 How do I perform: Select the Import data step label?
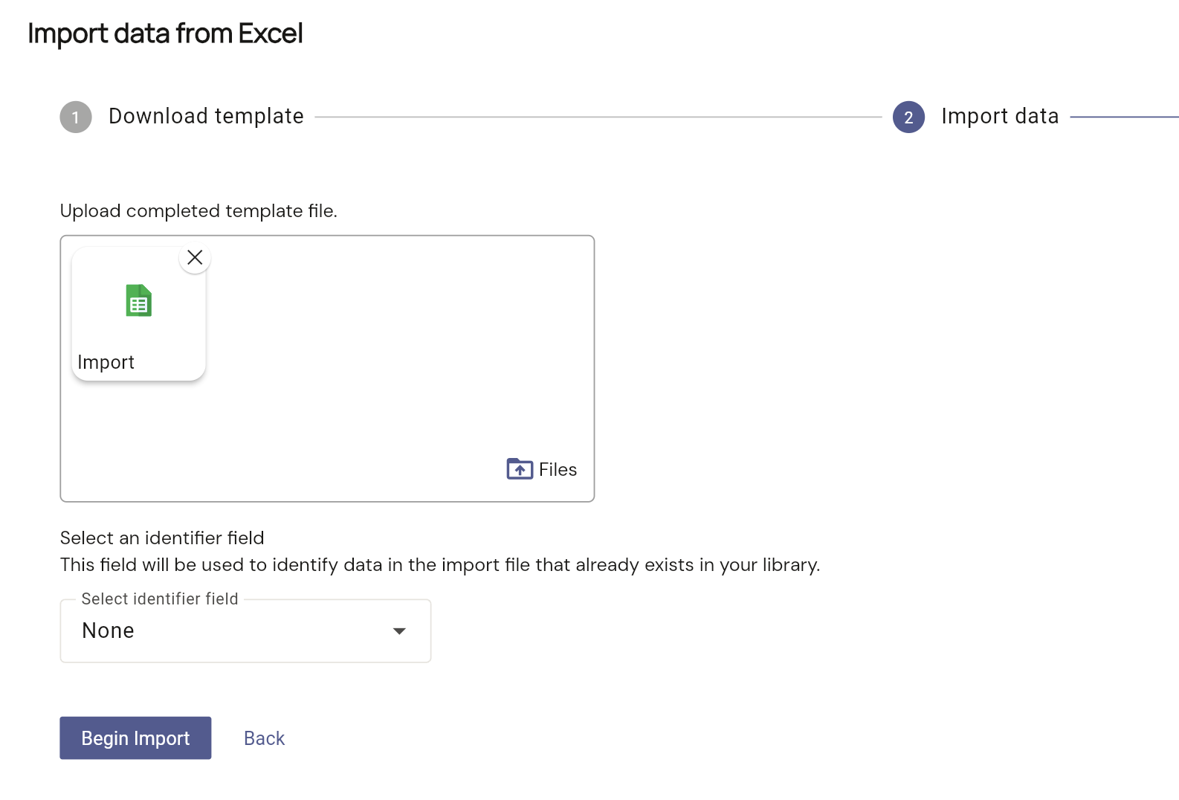tap(999, 117)
